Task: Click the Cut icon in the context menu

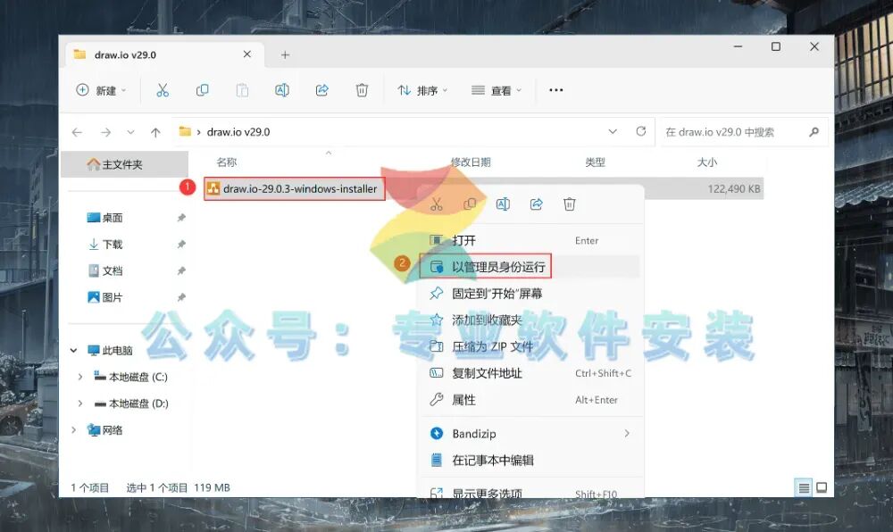Action: 437,204
